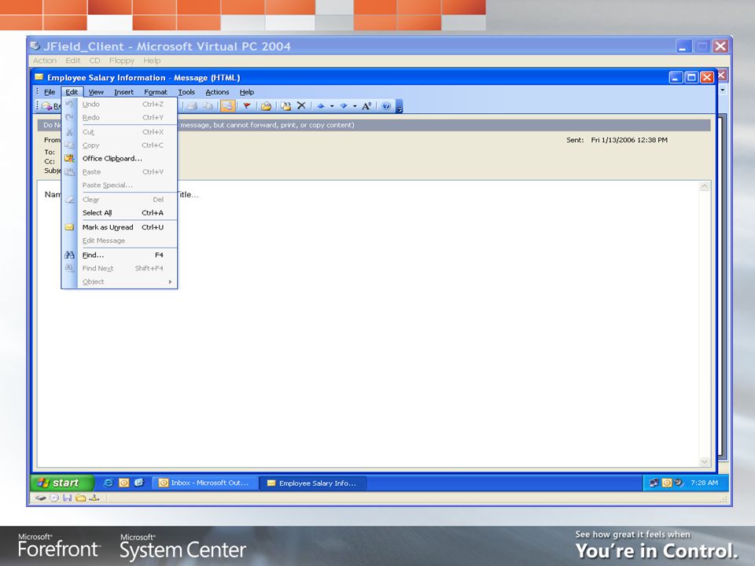Go to Previous Item with the up arrow

pyautogui.click(x=321, y=106)
